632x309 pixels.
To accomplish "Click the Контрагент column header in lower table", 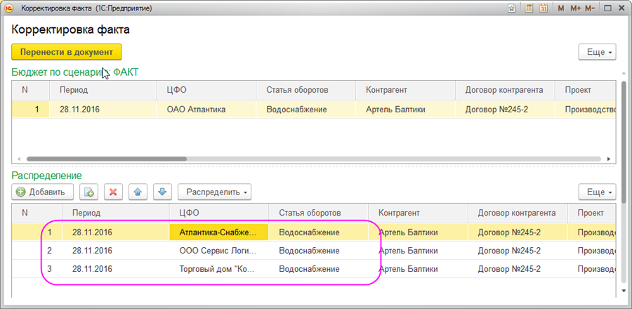I will (x=401, y=213).
